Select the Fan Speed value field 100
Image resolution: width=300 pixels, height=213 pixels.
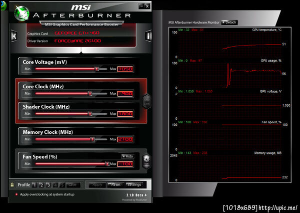click(125, 164)
